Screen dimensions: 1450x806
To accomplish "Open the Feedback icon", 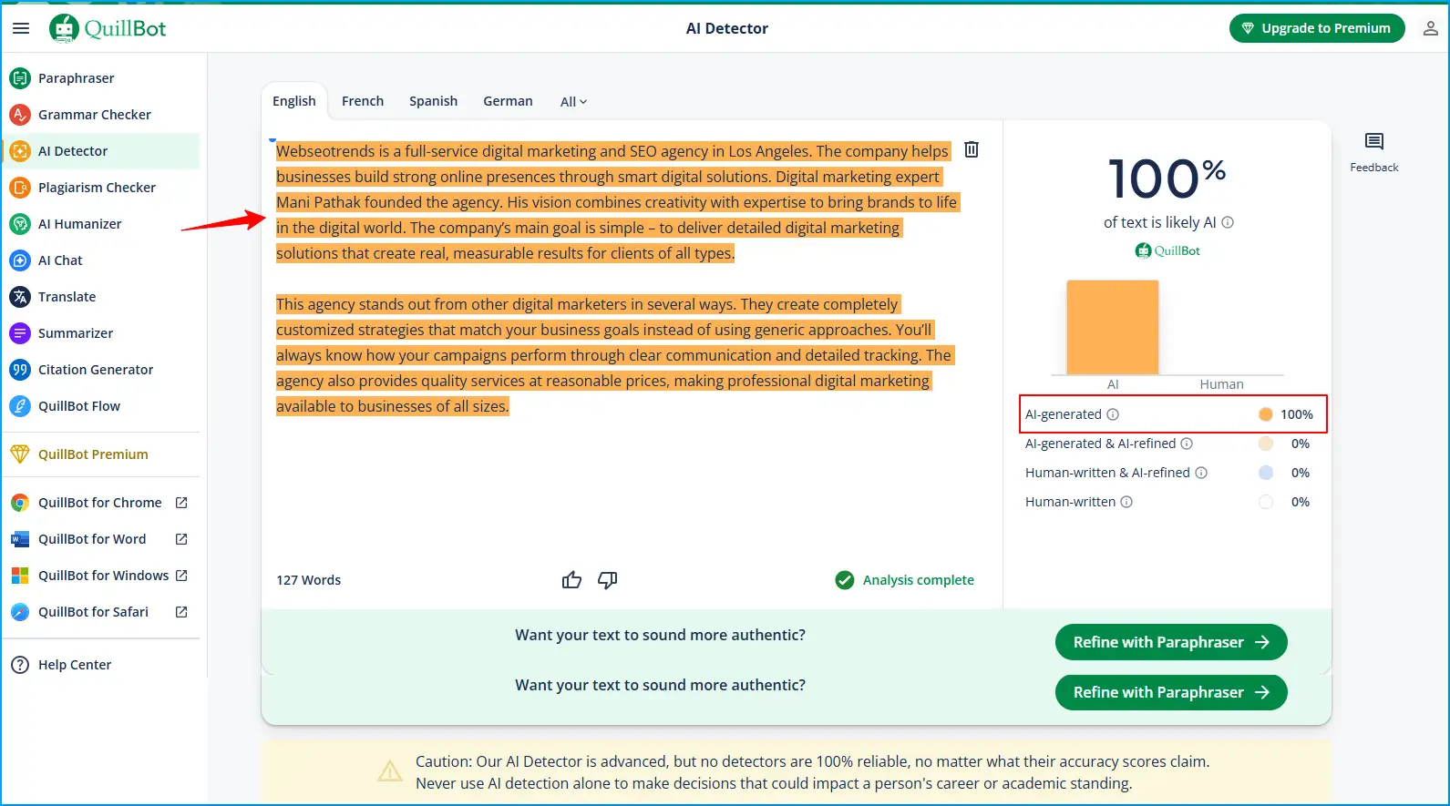I will [1373, 141].
